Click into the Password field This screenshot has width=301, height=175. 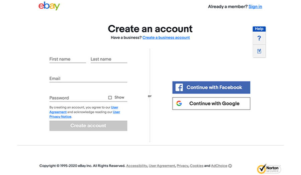78,98
